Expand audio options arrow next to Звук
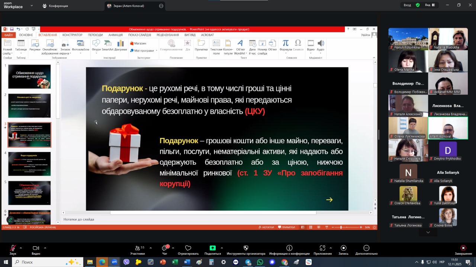The image size is (476, 267). 21,248
